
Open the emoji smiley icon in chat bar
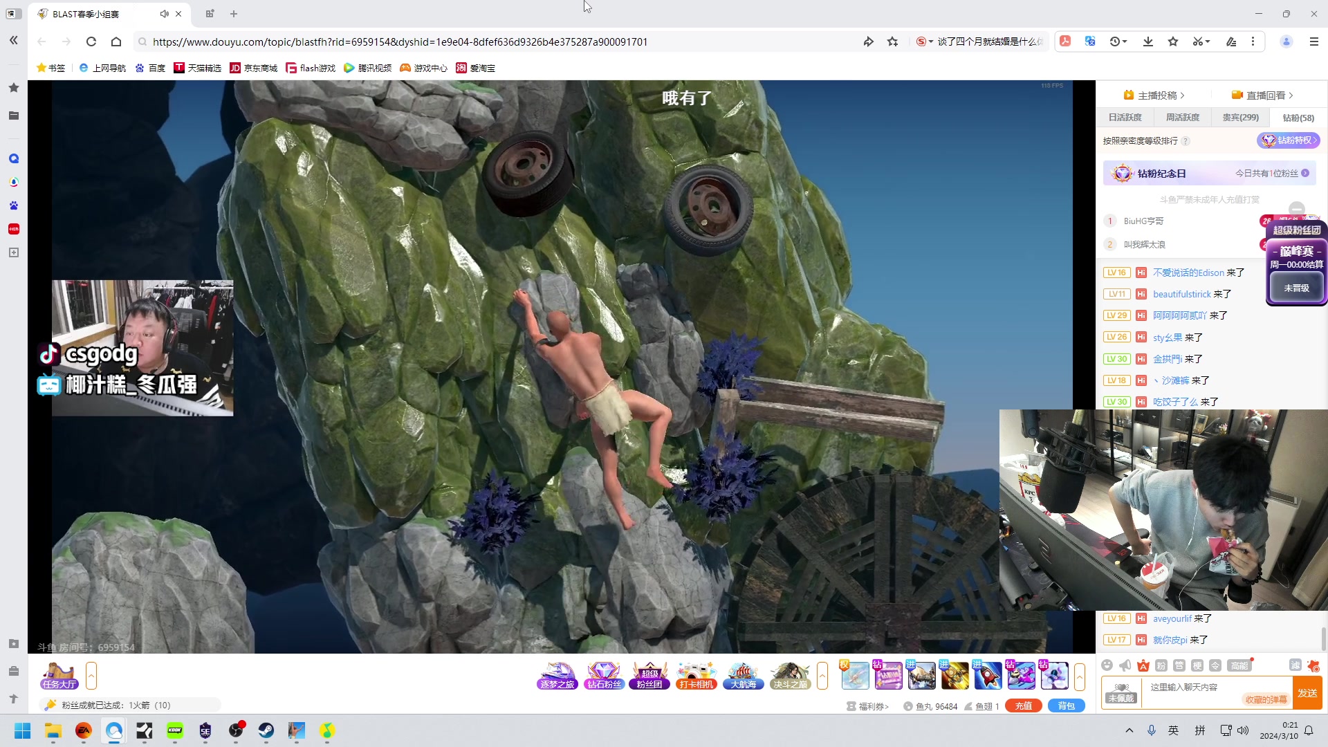point(1107,665)
